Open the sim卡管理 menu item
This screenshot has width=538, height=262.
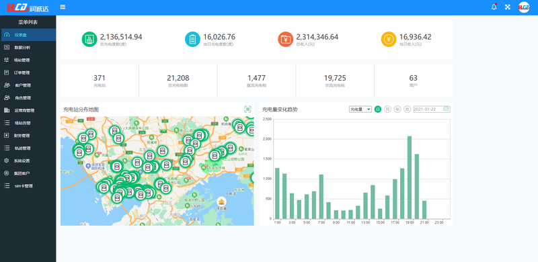(28, 186)
